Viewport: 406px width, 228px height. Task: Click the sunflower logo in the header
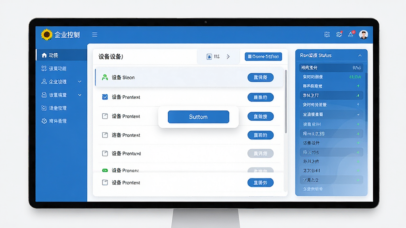(x=47, y=34)
